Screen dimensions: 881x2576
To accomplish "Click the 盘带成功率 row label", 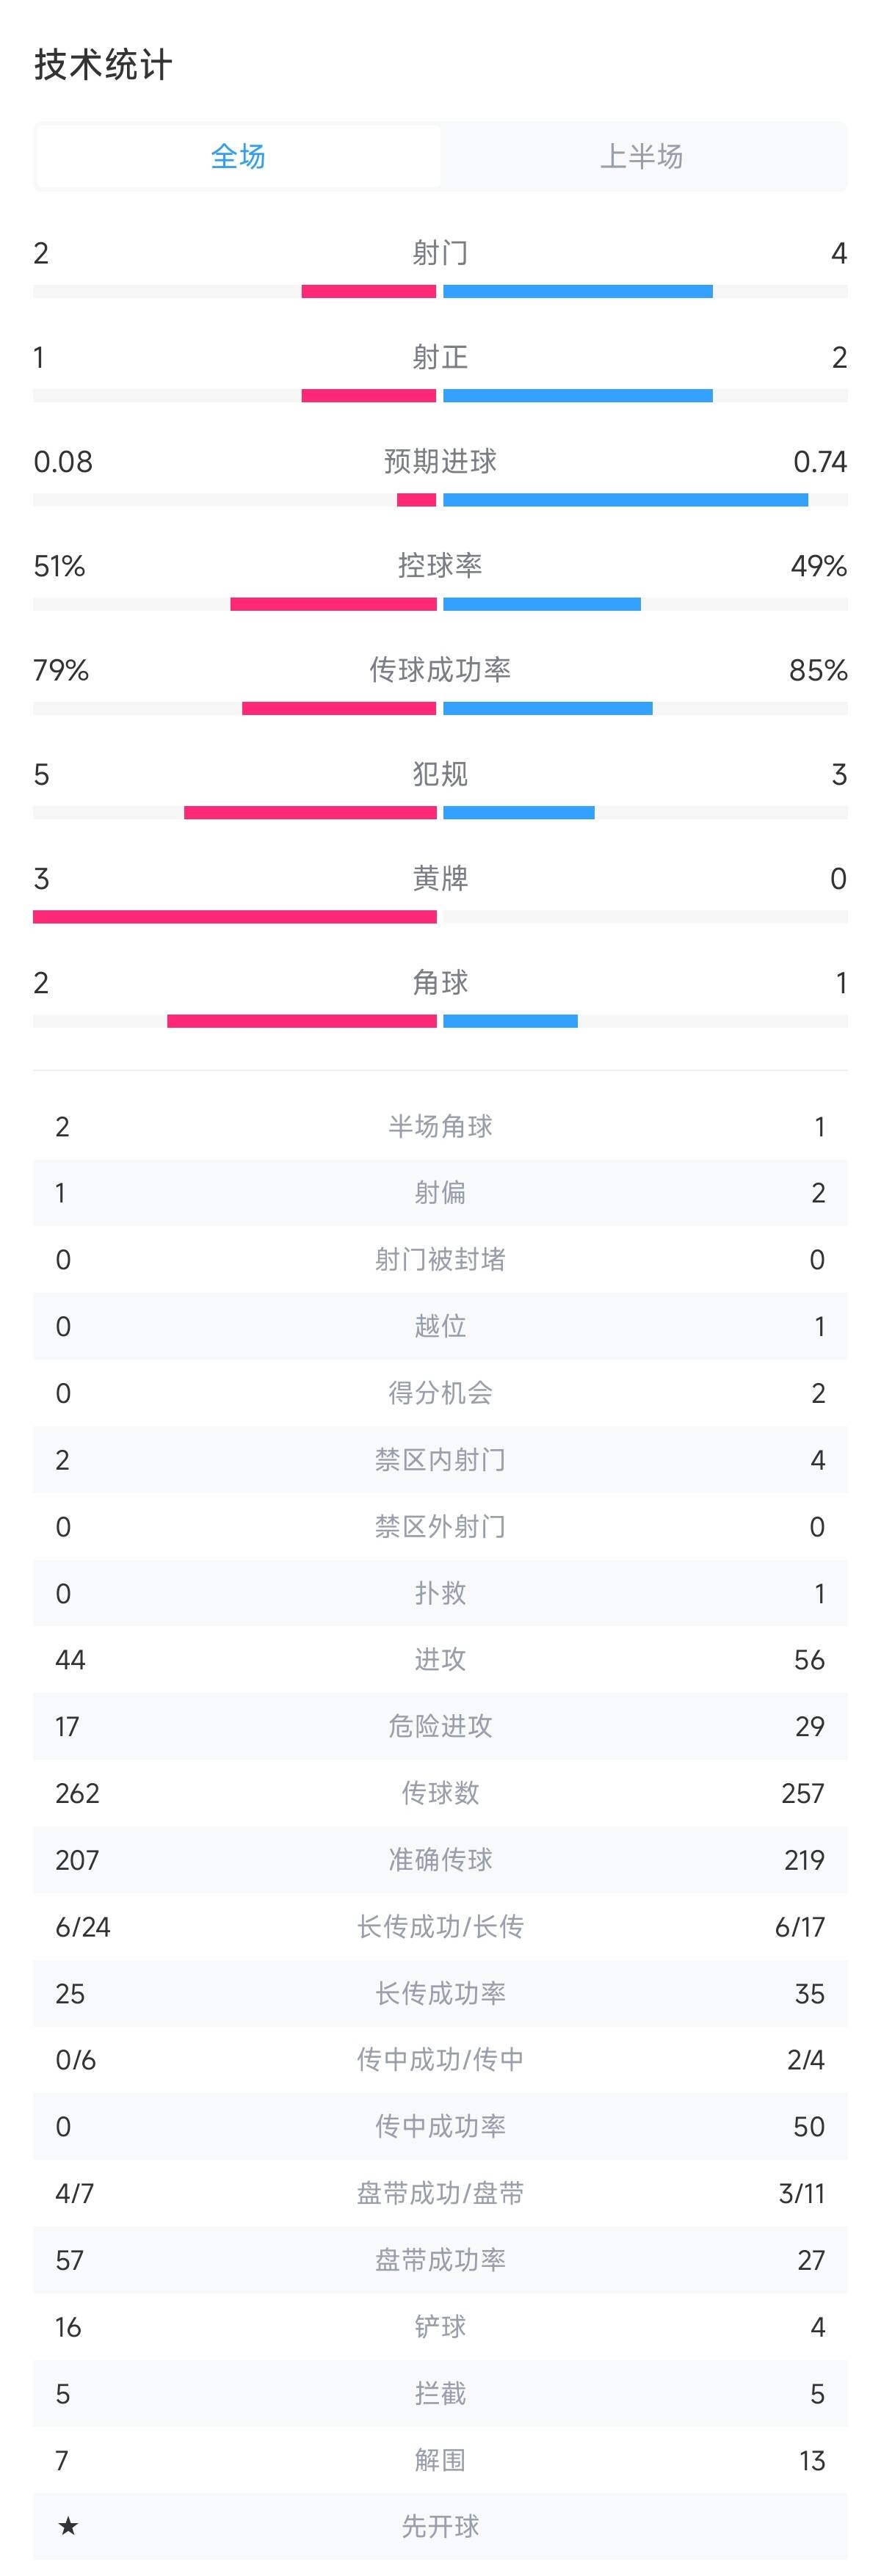I will pyautogui.click(x=440, y=2260).
